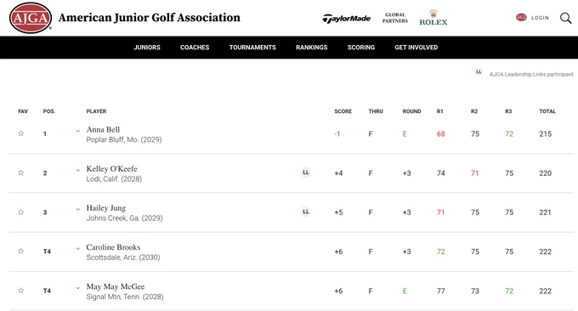Open the Juniors menu
This screenshot has width=578, height=311.
[147, 48]
